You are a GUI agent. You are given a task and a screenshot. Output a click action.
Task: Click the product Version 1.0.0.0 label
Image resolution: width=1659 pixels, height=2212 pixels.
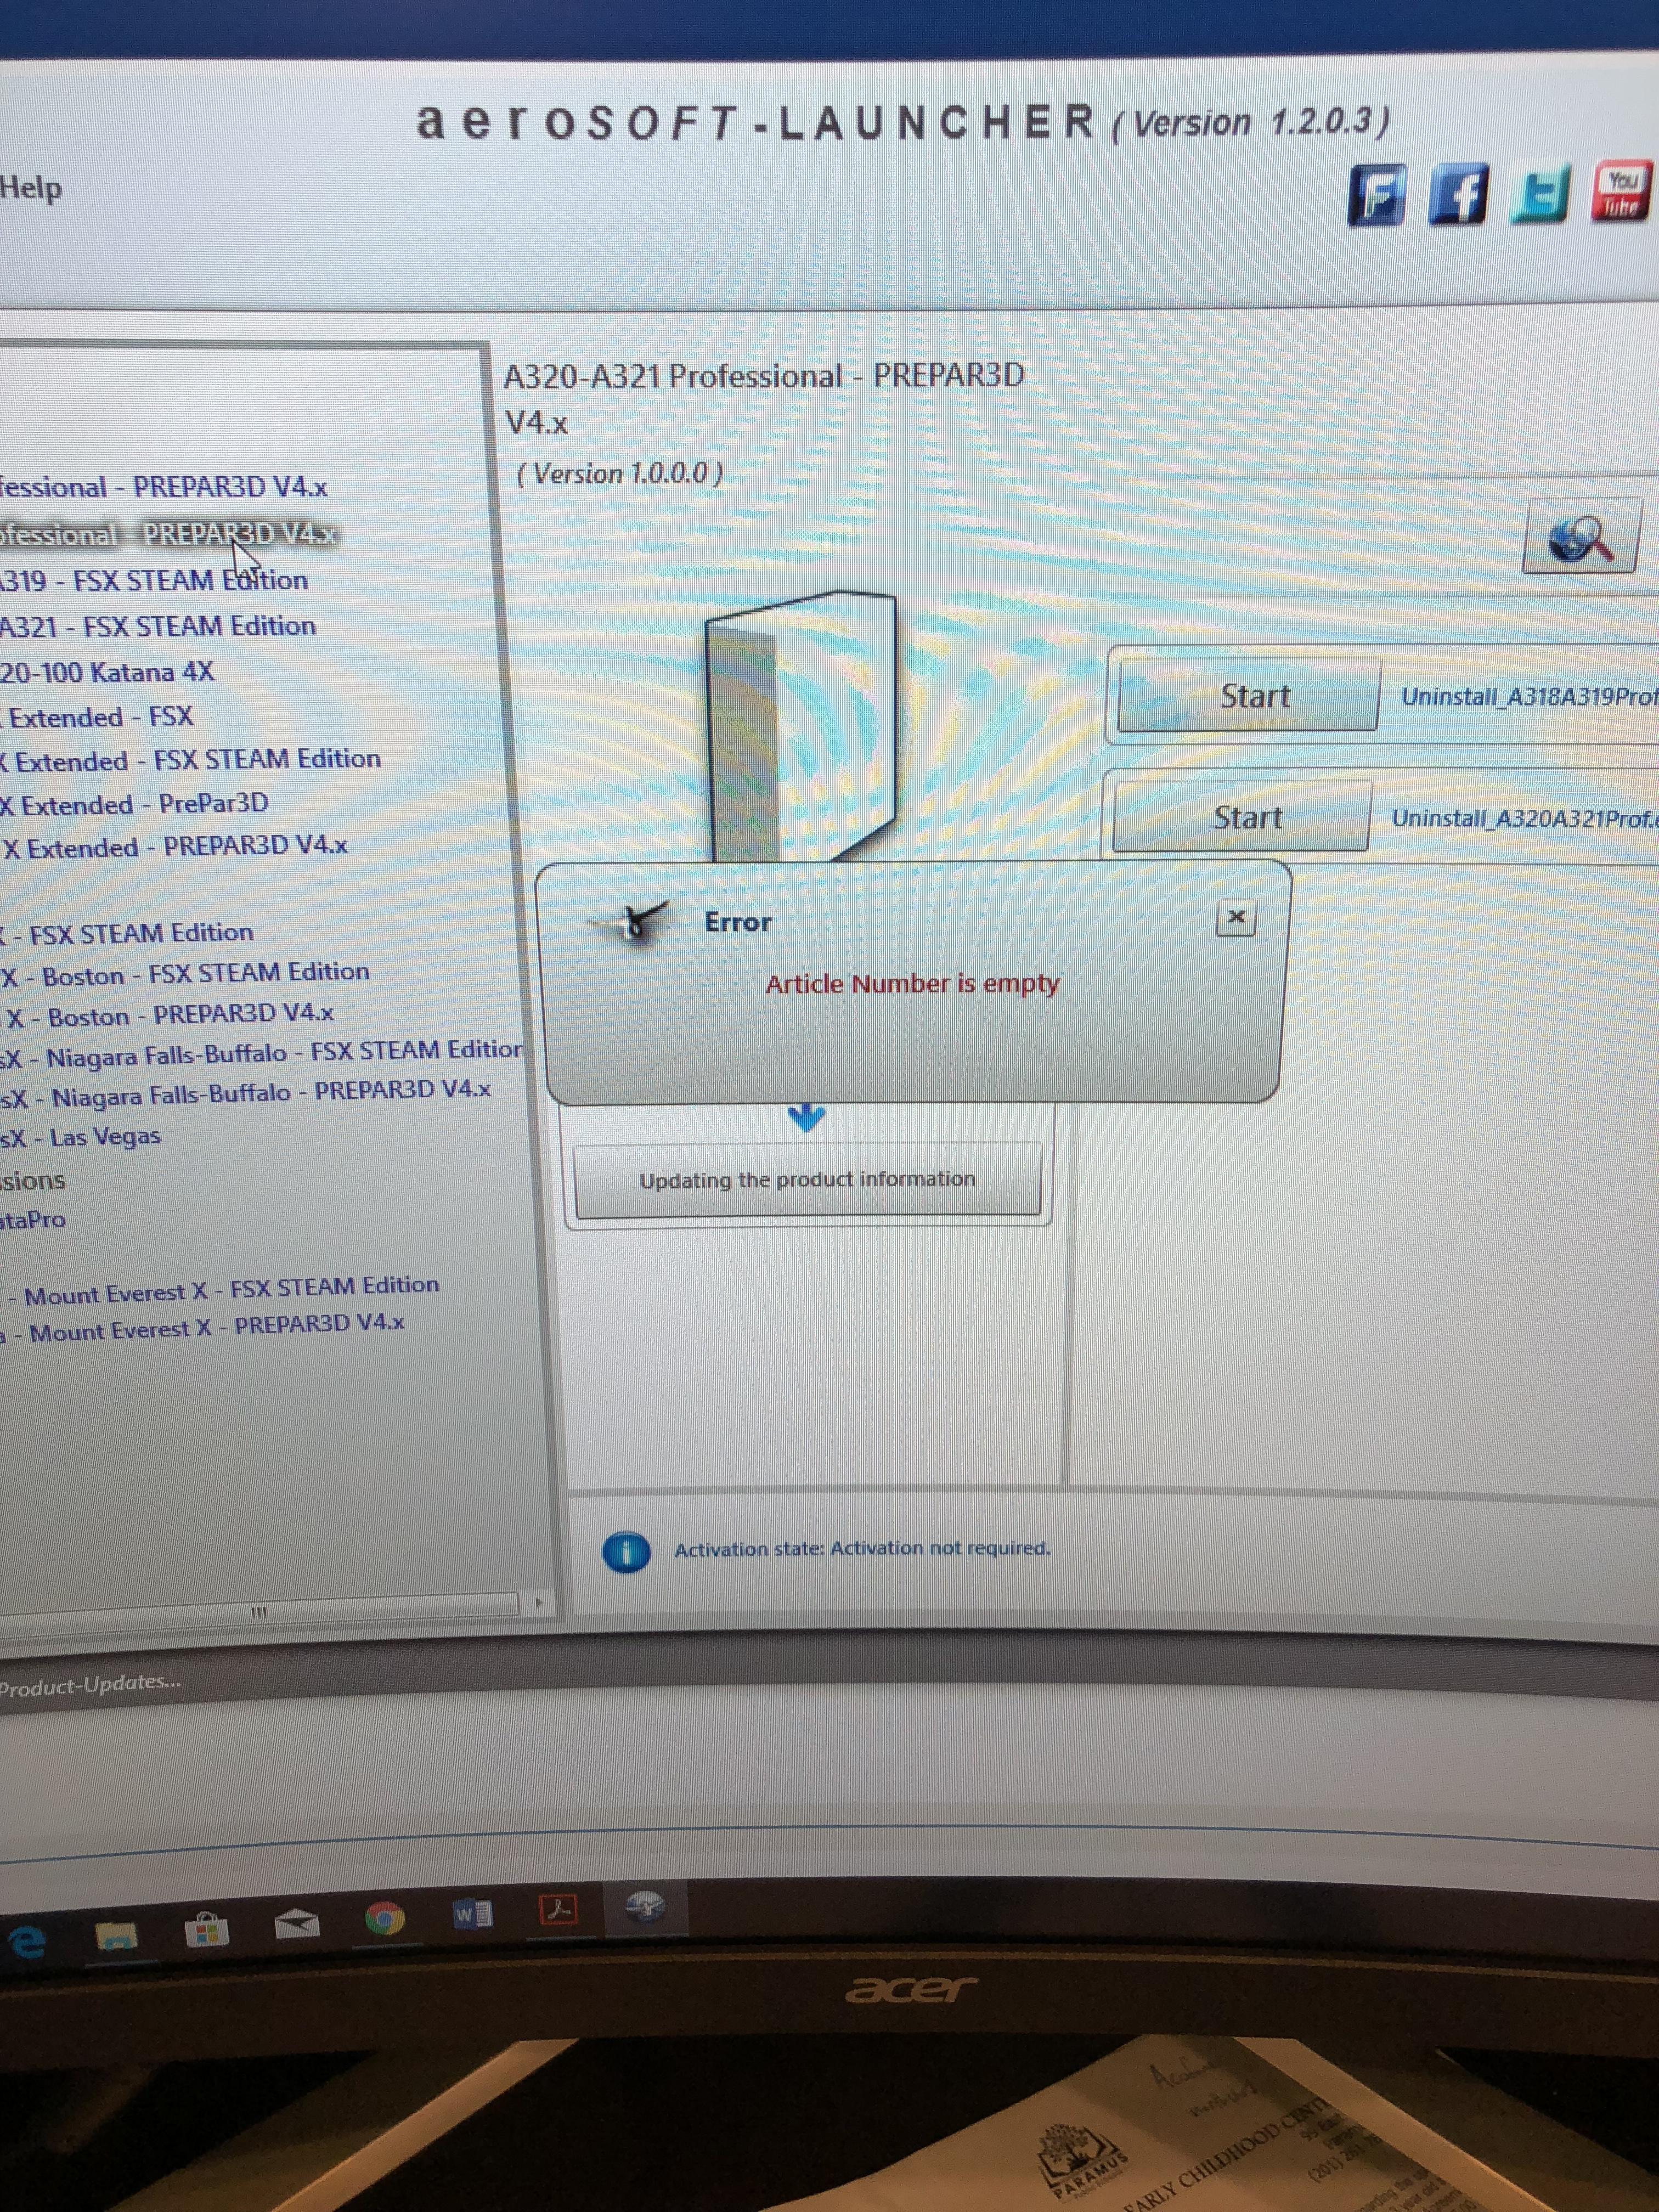[x=620, y=473]
